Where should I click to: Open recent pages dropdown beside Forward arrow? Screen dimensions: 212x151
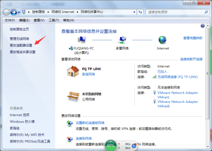click(x=19, y=12)
